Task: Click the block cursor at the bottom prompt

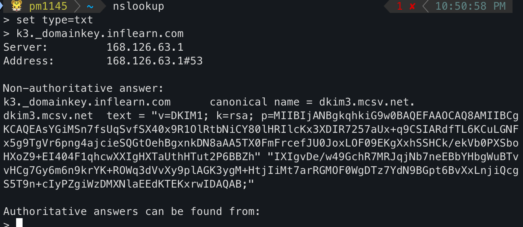Action: click(x=19, y=223)
